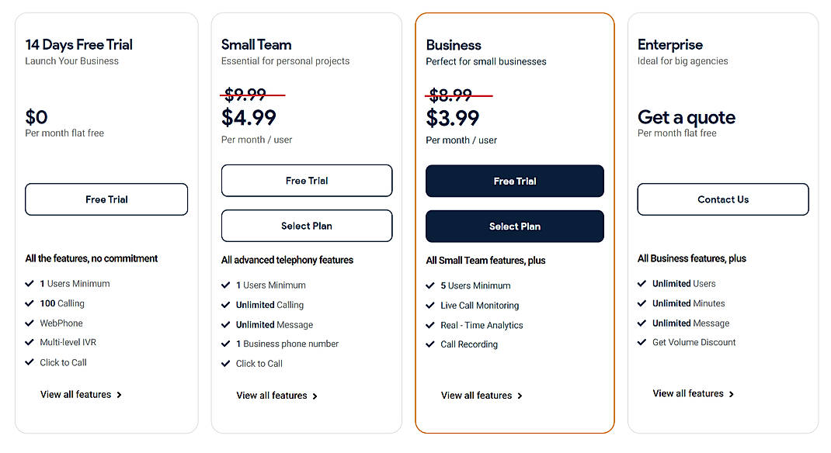The width and height of the screenshot is (831, 453).
Task: Click the checkmark beside "Multi-level IVR"
Action: (x=29, y=343)
